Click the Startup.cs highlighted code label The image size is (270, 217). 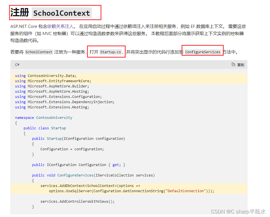click(110, 52)
